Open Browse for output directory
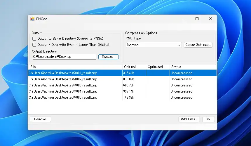The width and height of the screenshot is (251, 146). click(108, 57)
